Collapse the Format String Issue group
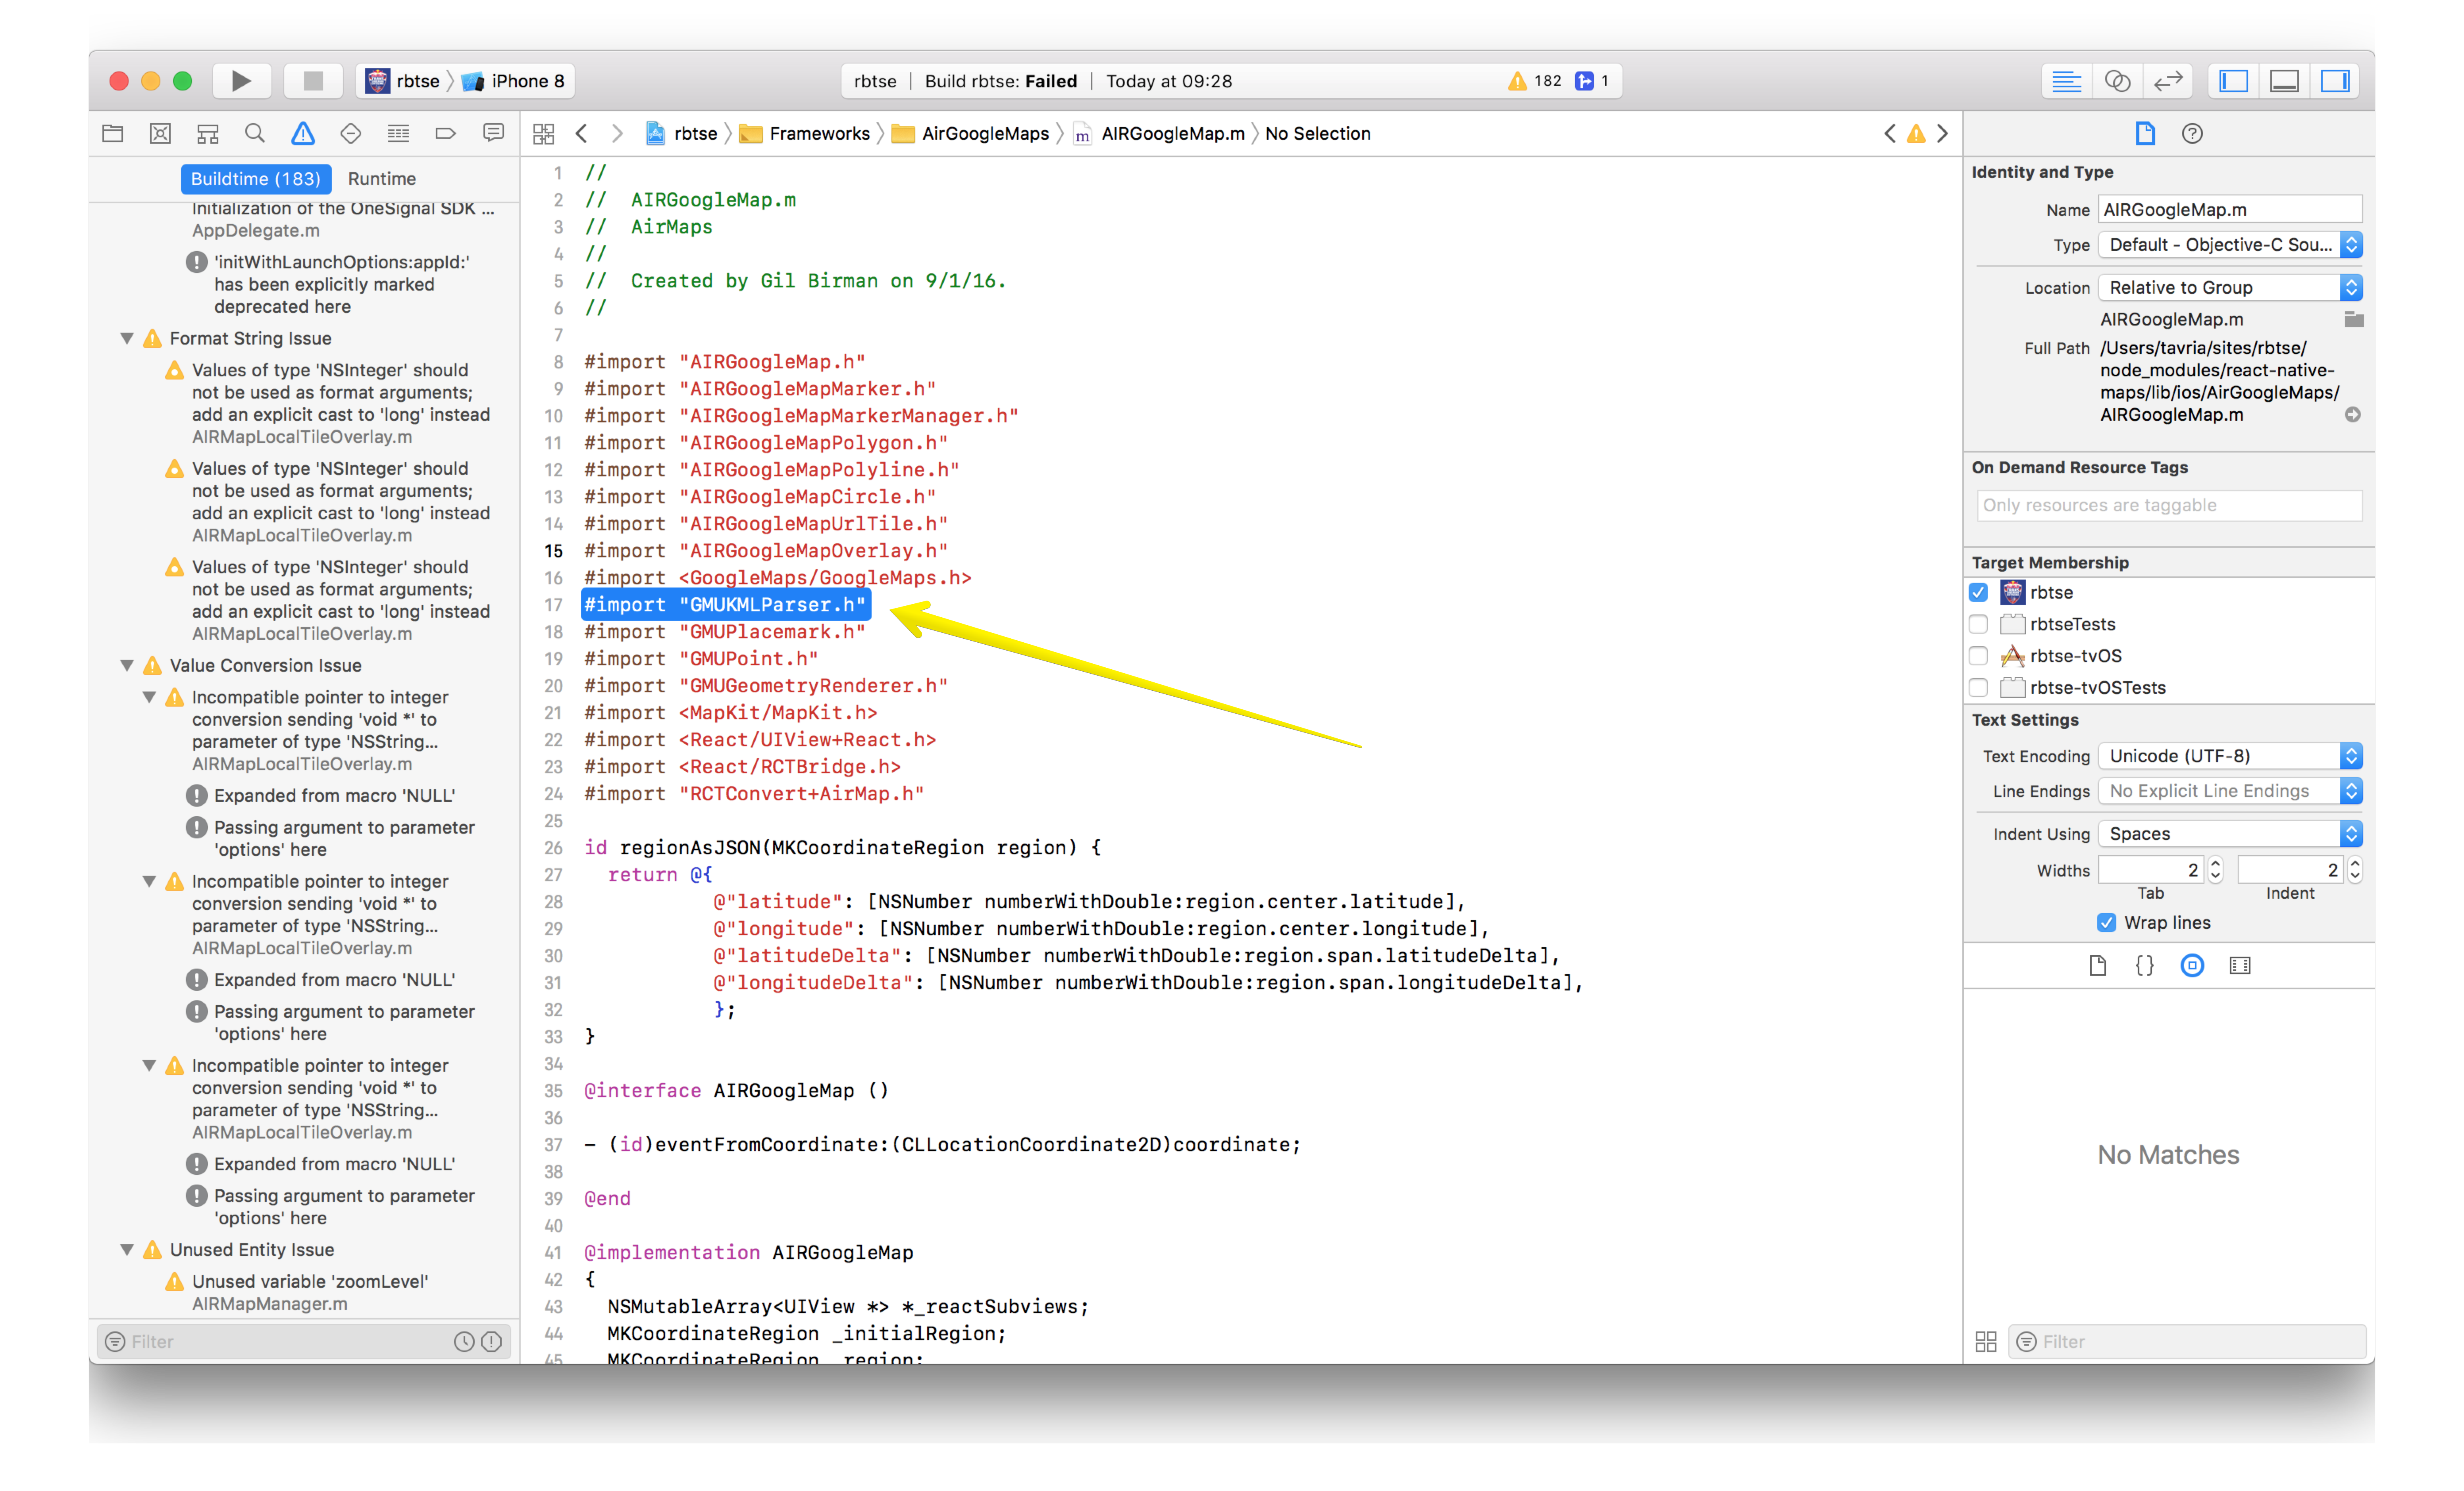 [127, 338]
